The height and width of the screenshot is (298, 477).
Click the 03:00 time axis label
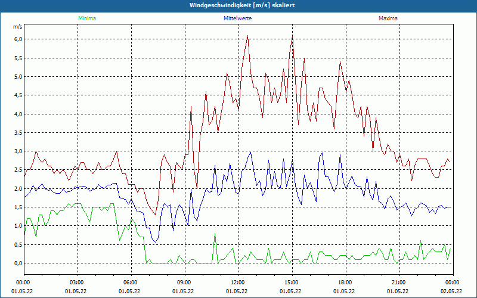[76, 282]
